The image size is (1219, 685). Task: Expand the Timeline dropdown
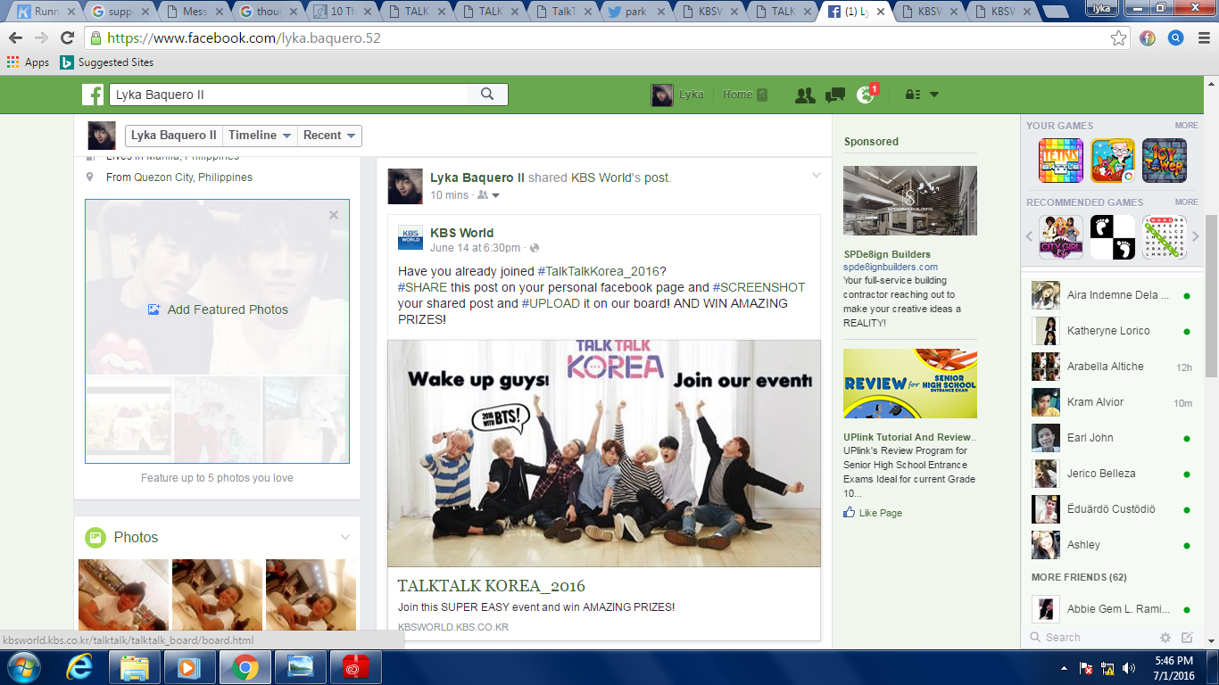click(x=260, y=136)
